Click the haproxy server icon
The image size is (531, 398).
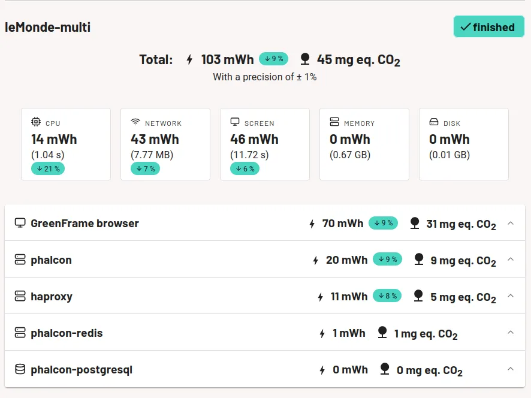(x=20, y=296)
